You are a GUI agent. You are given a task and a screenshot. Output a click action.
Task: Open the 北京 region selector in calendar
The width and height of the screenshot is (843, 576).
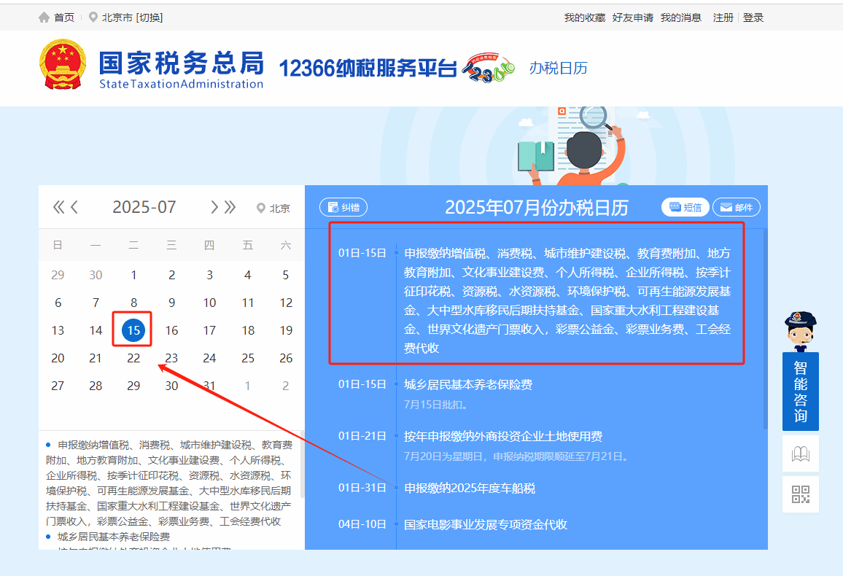click(273, 208)
